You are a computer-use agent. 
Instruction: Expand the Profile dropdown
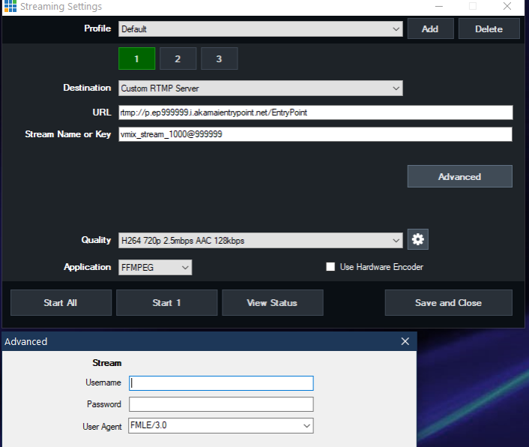396,29
